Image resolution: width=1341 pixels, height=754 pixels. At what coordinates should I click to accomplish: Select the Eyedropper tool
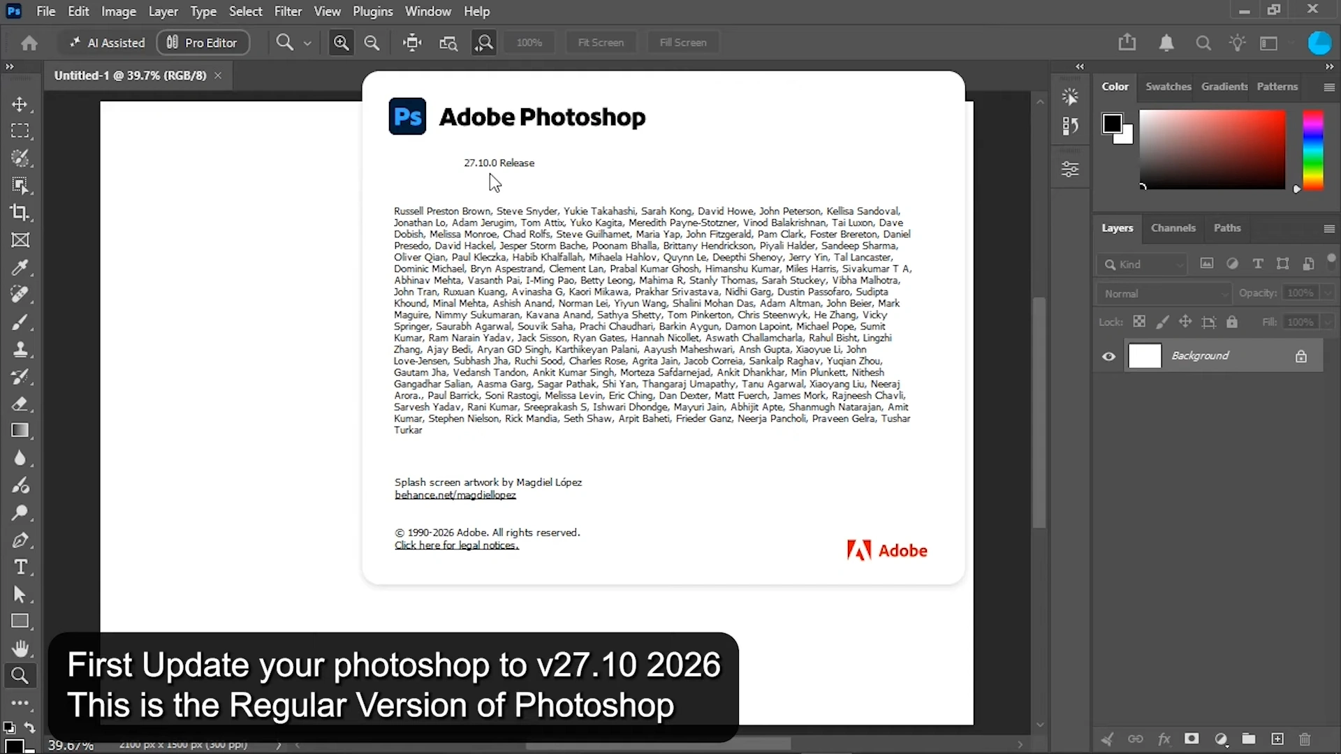20,267
